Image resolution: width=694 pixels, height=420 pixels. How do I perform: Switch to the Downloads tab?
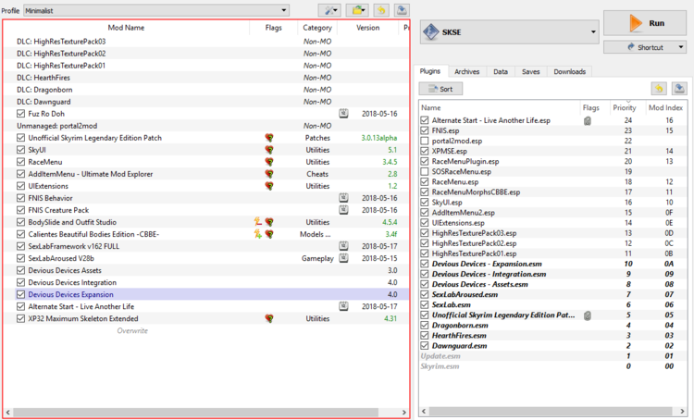click(570, 71)
